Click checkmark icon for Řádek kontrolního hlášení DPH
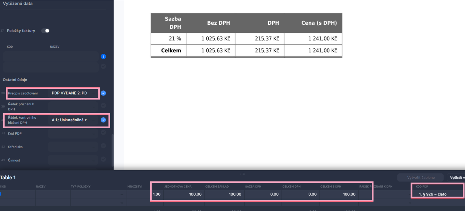Viewport: 465px width, 211px height. click(103, 120)
